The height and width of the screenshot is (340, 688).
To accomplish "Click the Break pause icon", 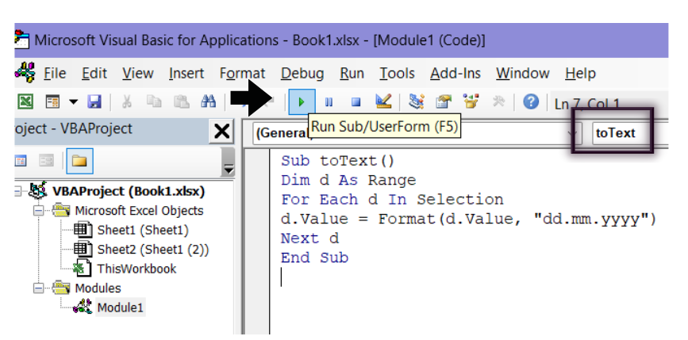I will [329, 102].
